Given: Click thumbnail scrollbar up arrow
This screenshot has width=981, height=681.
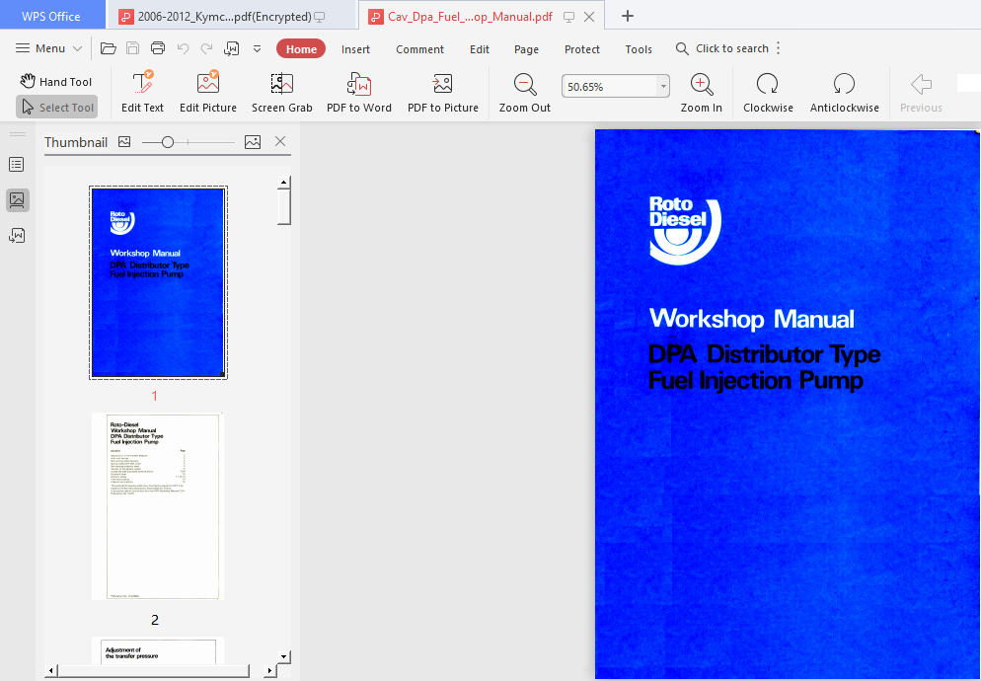Looking at the screenshot, I should [284, 183].
